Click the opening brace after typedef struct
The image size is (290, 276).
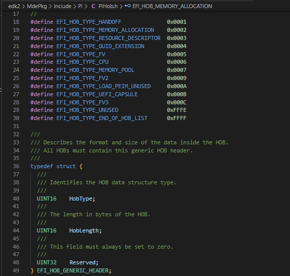click(x=81, y=166)
